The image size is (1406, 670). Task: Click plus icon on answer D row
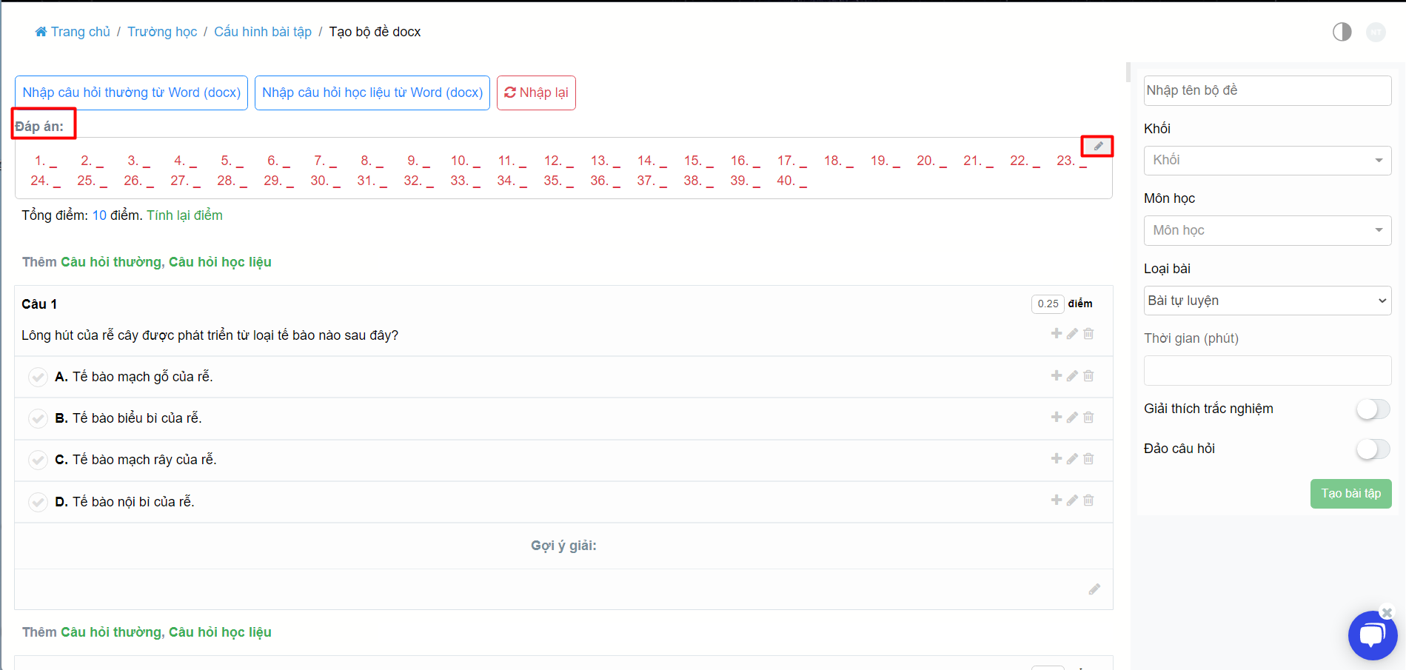(x=1057, y=500)
